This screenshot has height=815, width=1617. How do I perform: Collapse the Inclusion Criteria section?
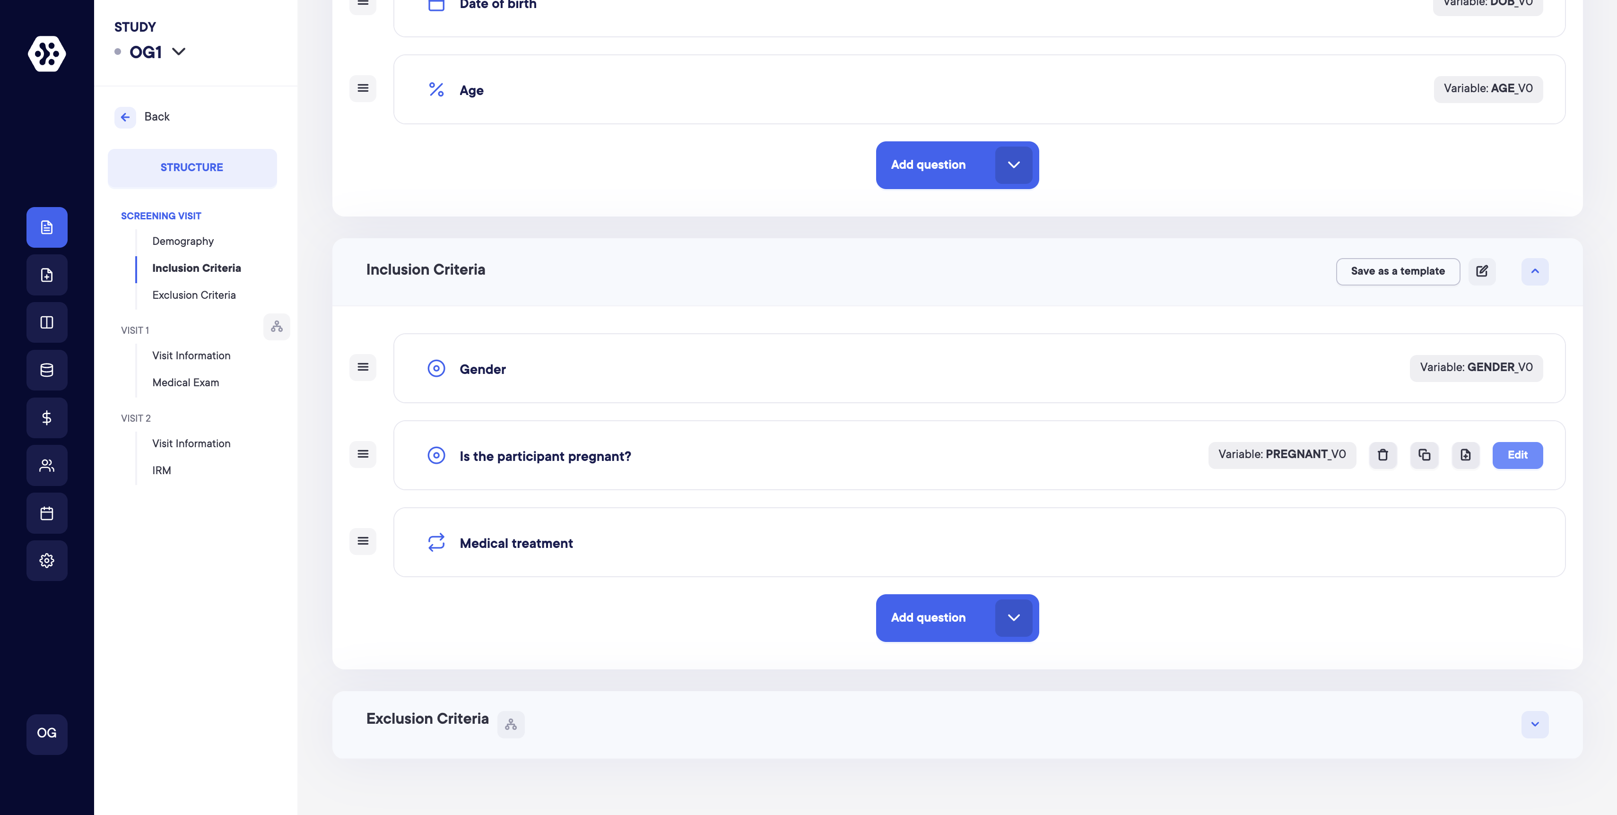pos(1535,272)
